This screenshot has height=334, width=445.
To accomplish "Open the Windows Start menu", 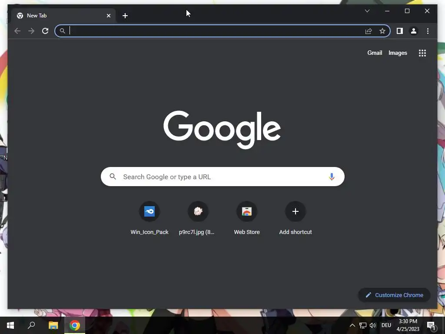I will tap(10, 325).
